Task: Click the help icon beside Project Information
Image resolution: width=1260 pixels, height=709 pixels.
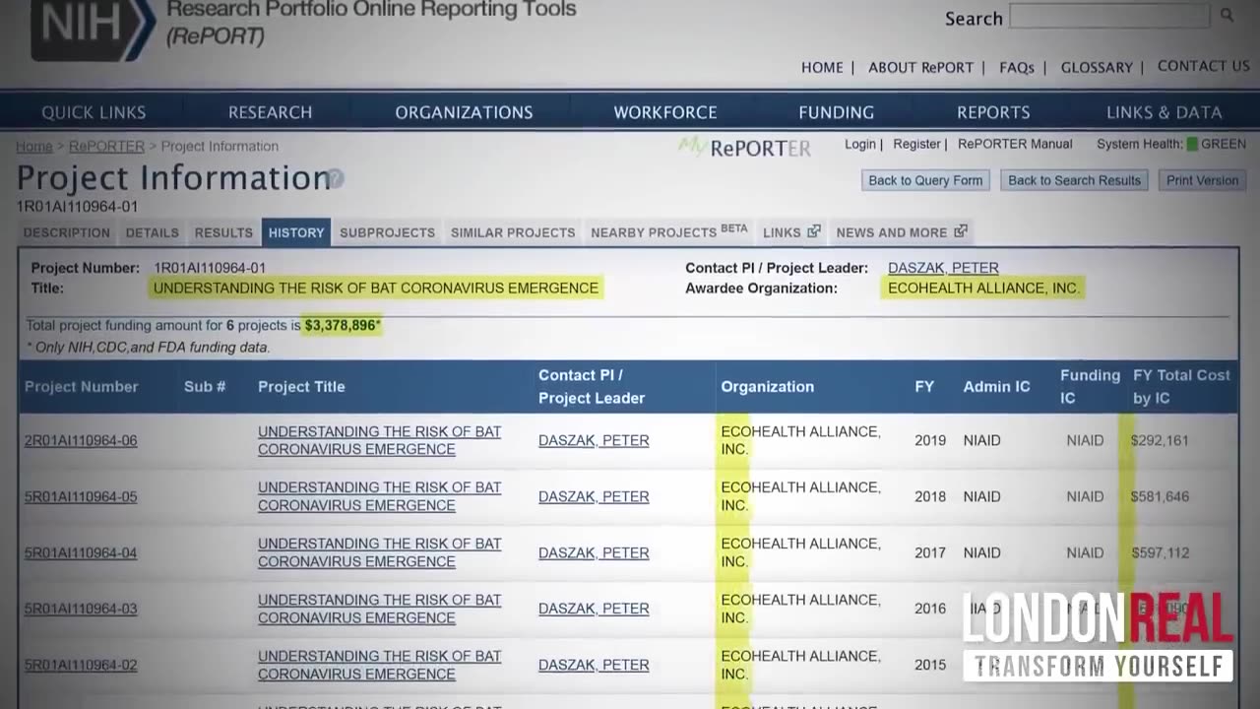Action: coord(336,178)
